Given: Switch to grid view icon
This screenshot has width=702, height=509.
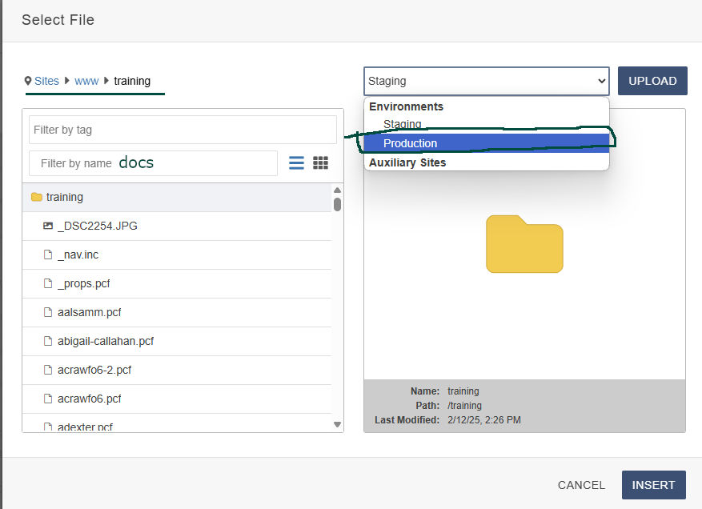Looking at the screenshot, I should (320, 162).
